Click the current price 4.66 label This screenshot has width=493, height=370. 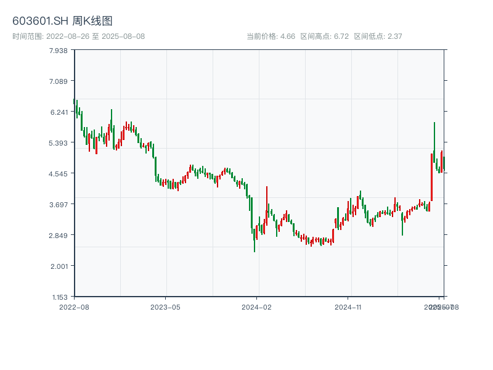271,36
